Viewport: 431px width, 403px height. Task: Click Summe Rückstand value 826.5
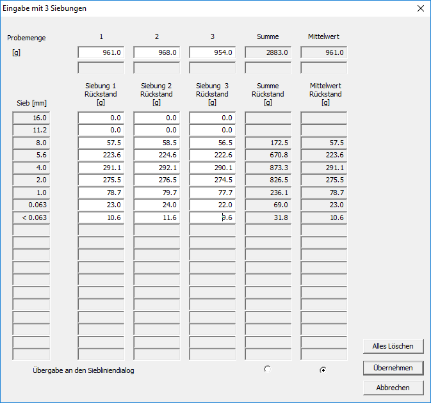268,180
